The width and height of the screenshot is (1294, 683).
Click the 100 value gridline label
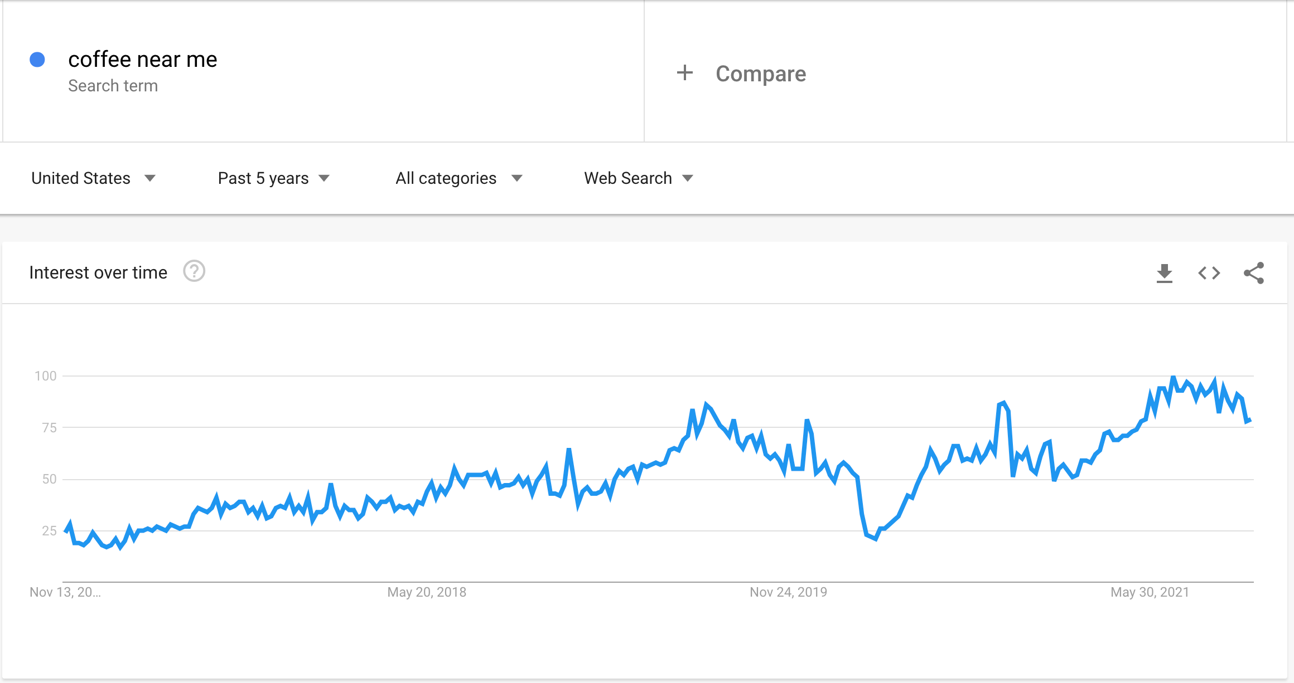click(x=46, y=376)
